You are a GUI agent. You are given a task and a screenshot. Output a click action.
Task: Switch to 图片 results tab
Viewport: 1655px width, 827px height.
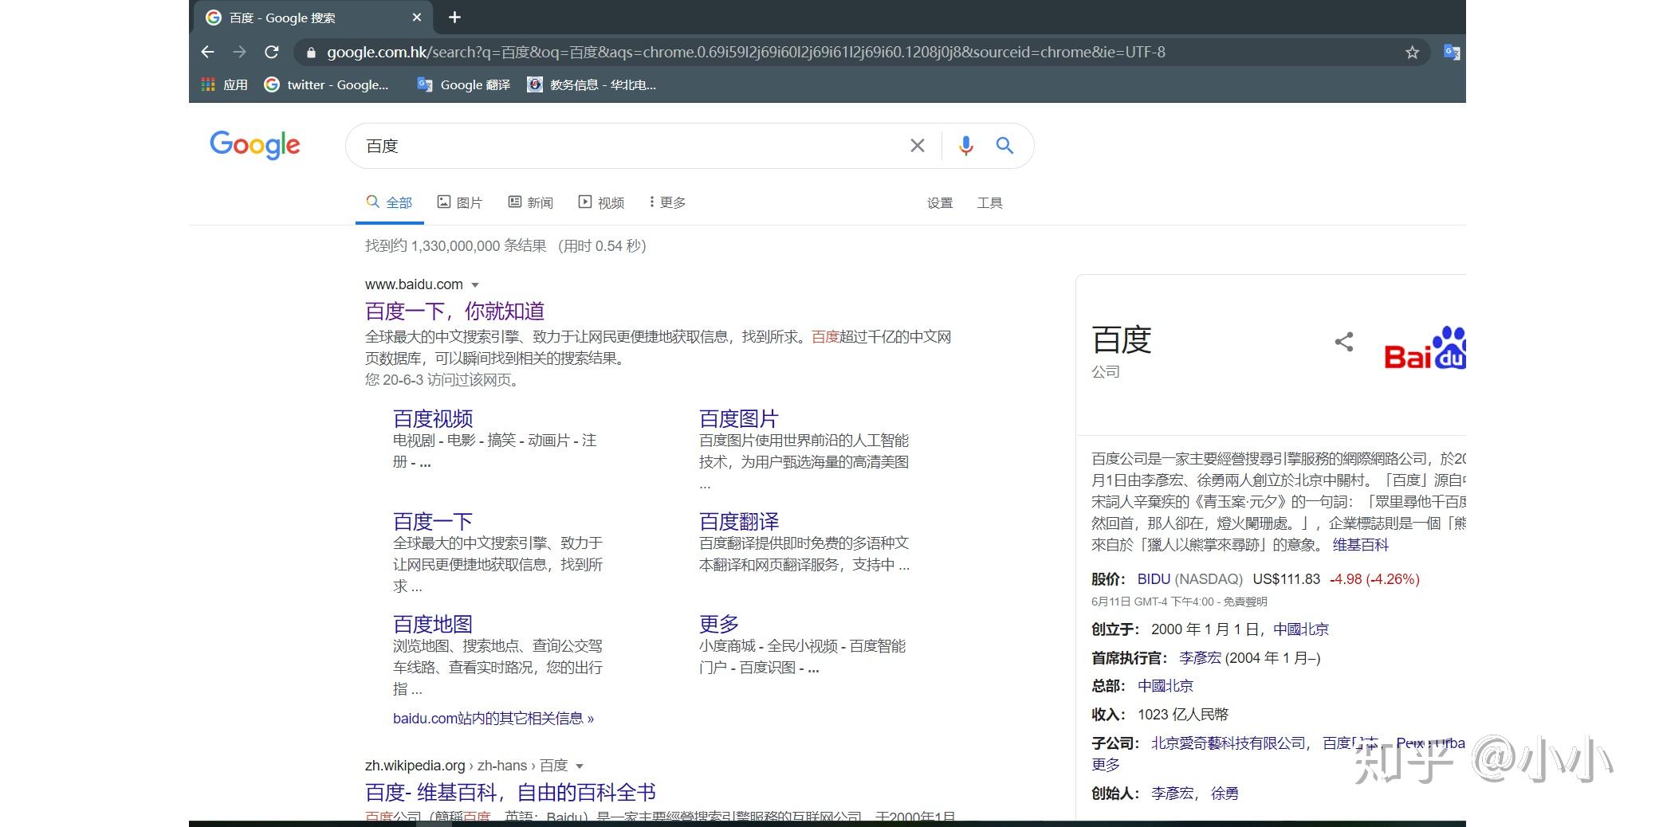pyautogui.click(x=460, y=202)
